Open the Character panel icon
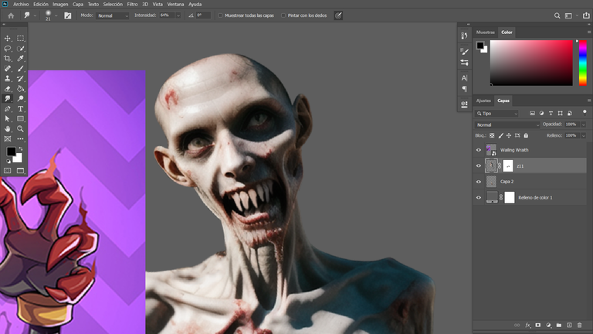The width and height of the screenshot is (593, 334). 464,78
